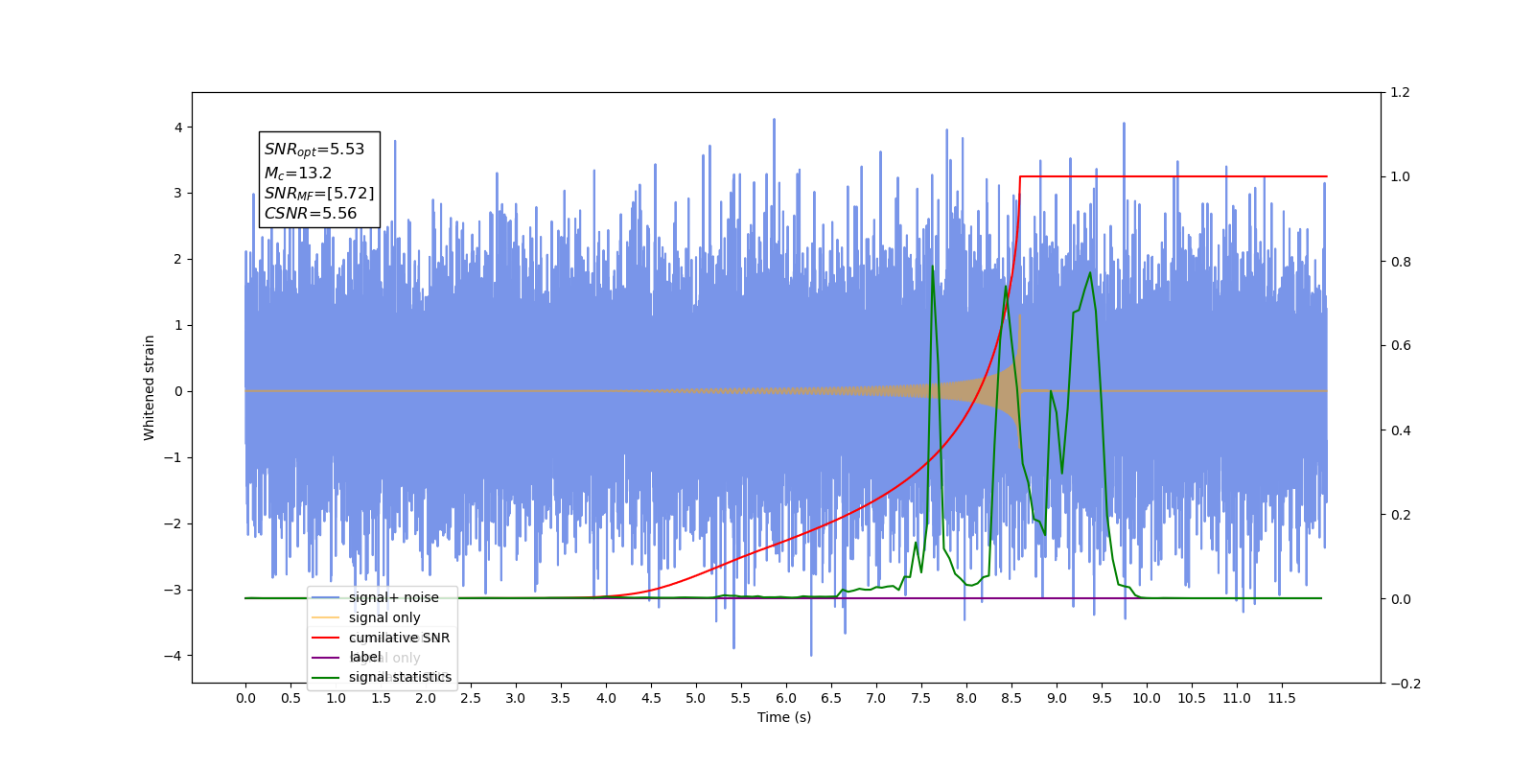Click the x-axis tick label 10.5
This screenshot has height=767, width=1534.
pos(1192,698)
